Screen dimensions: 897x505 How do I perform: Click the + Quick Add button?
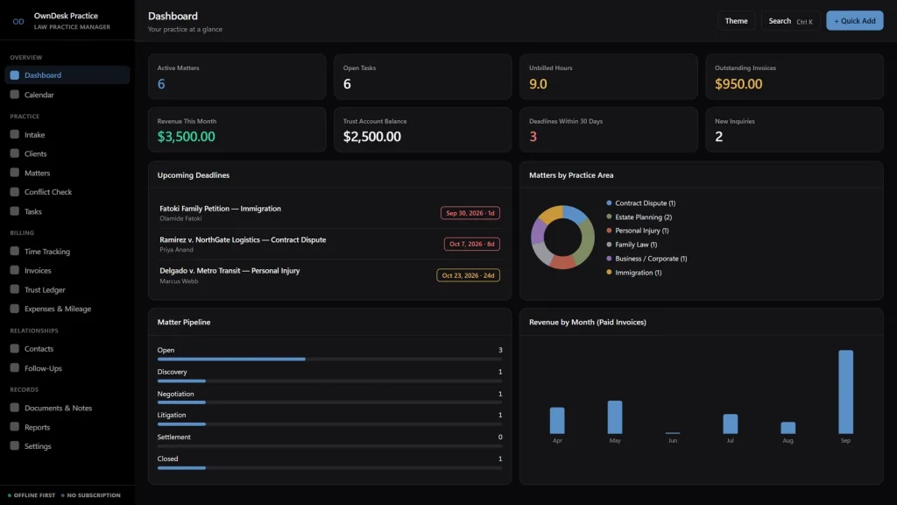click(854, 21)
